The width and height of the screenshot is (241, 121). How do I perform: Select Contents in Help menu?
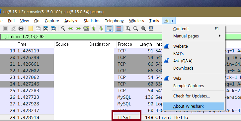[194, 29]
